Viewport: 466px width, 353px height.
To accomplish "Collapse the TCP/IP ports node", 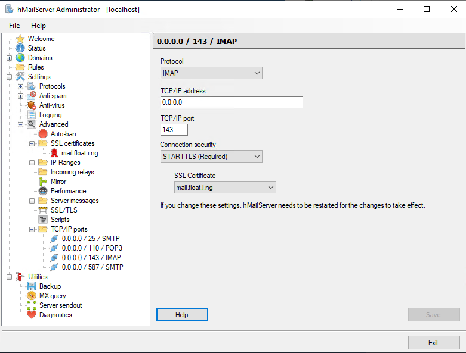I will pos(32,229).
